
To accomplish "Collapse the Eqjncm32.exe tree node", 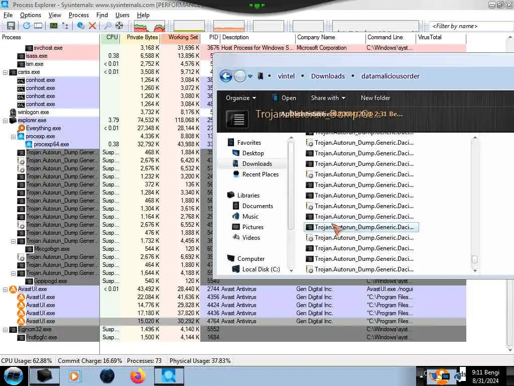I will [5, 330].
